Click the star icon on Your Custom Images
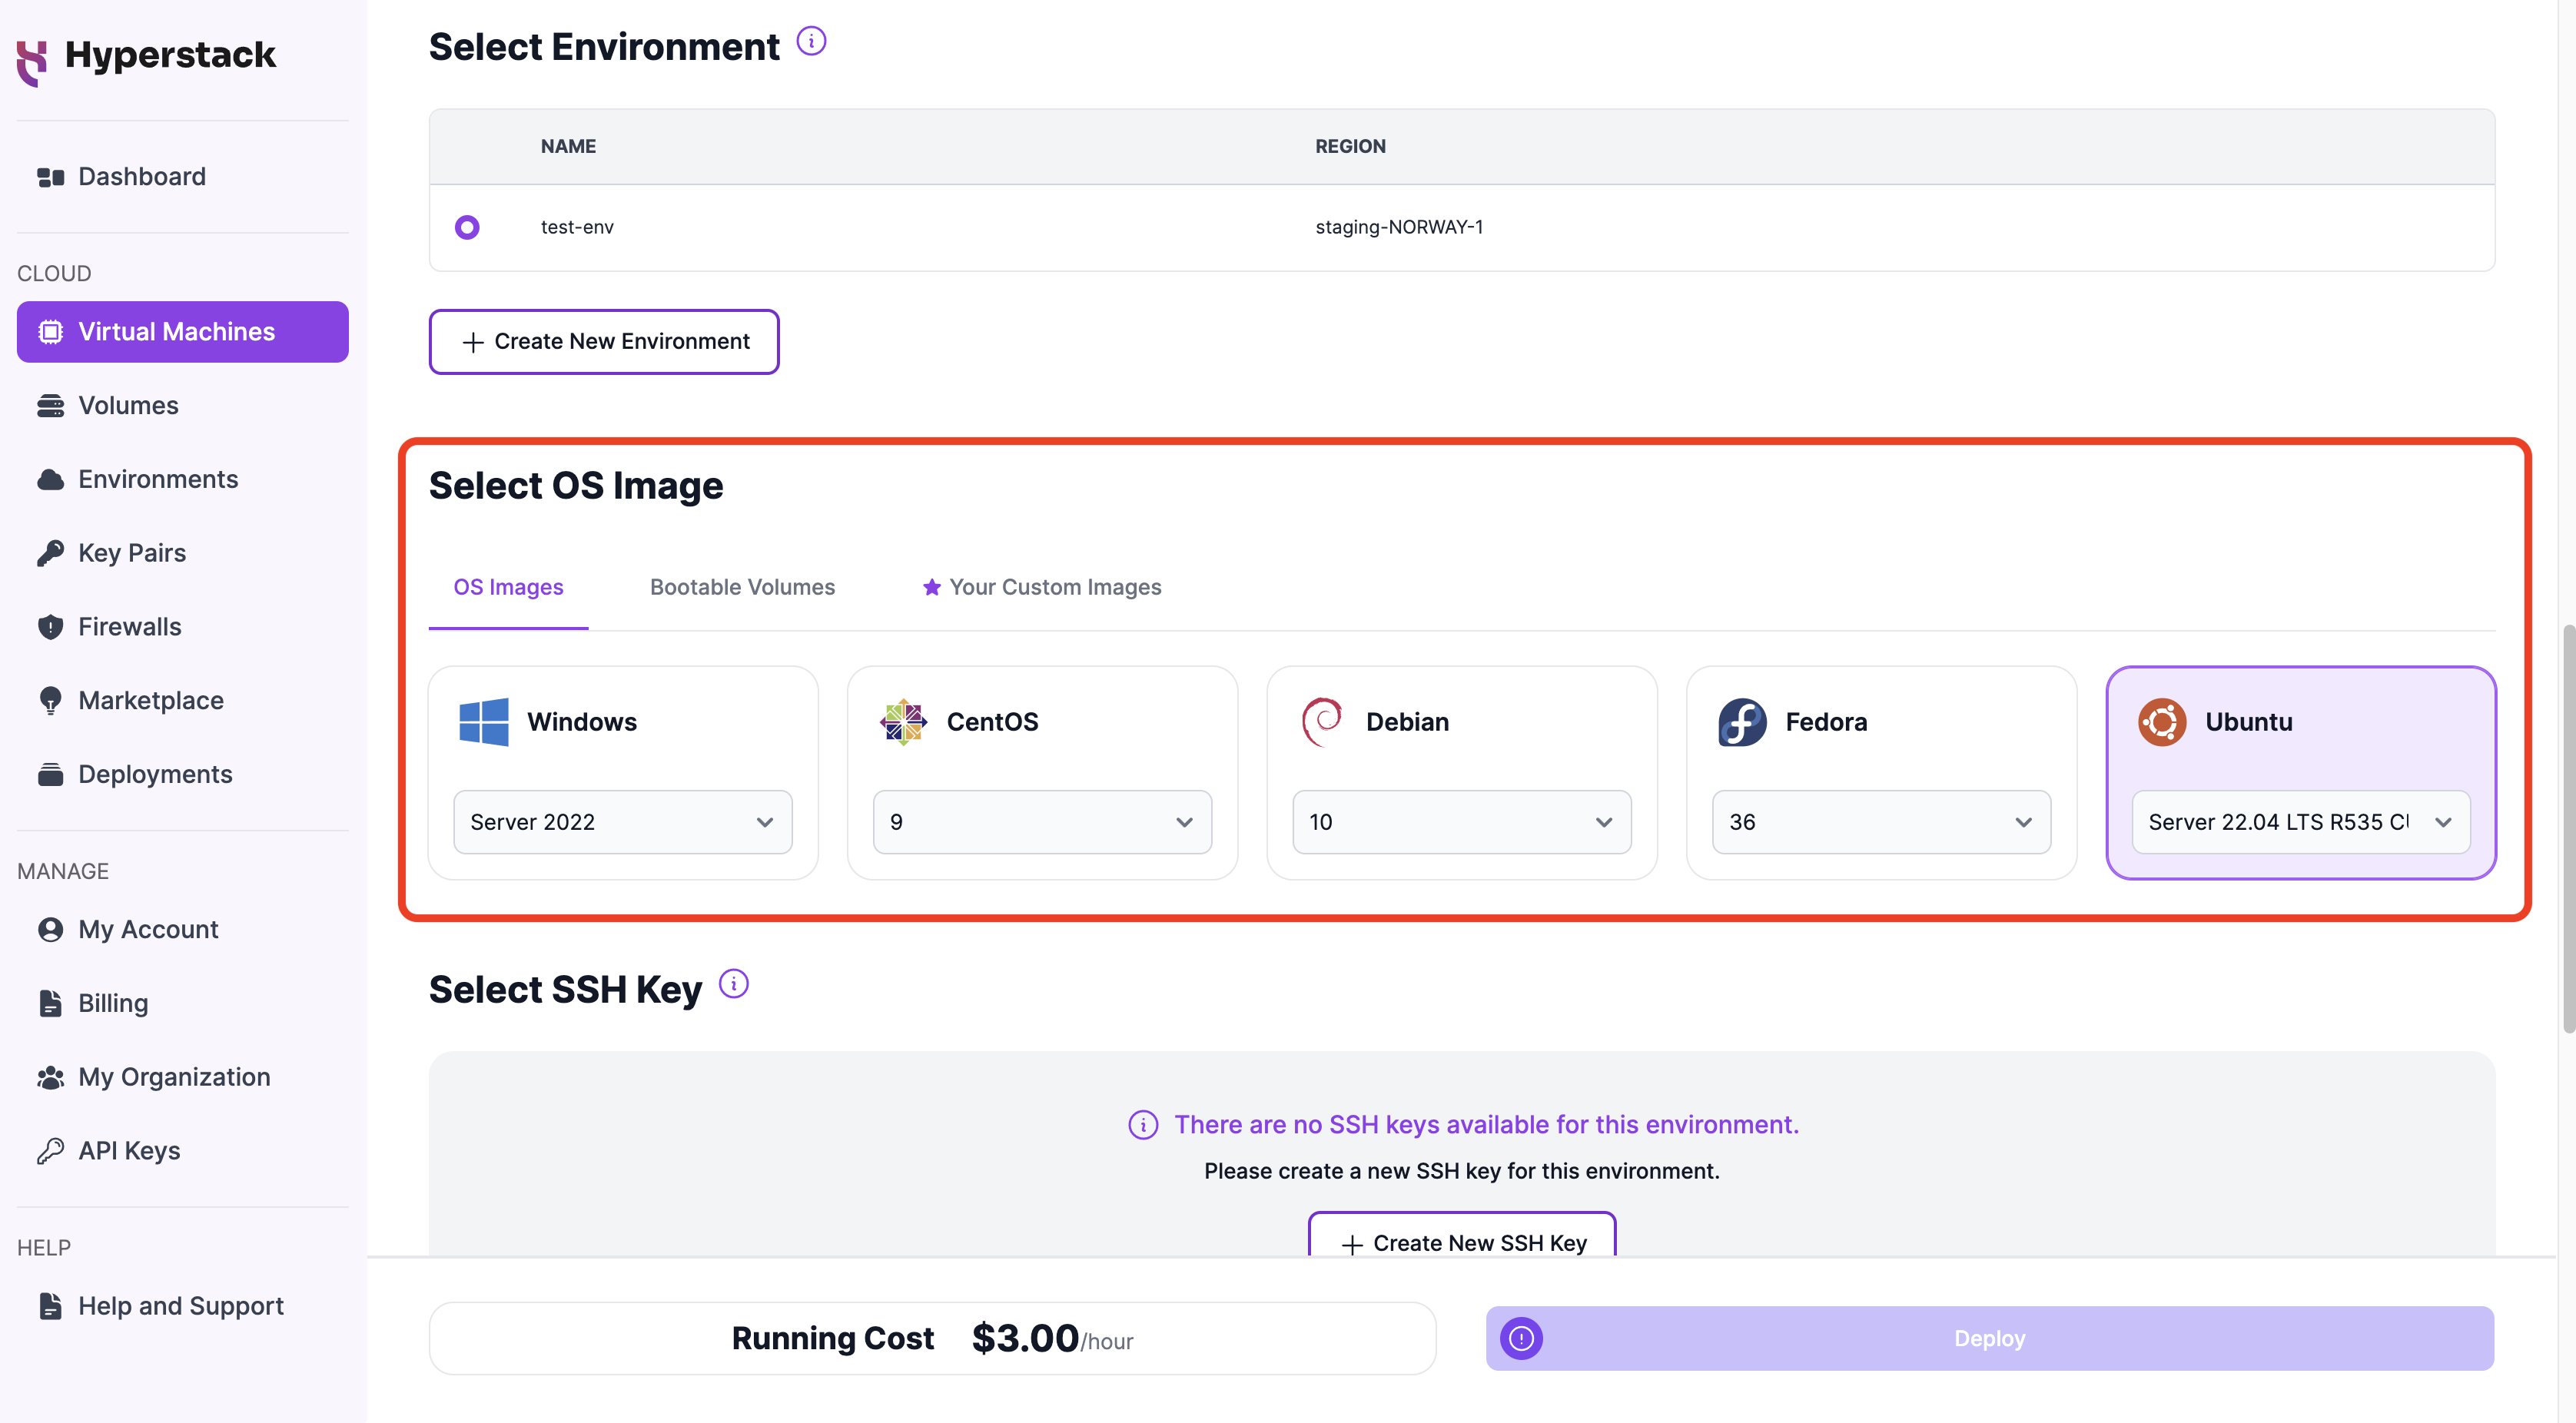The width and height of the screenshot is (2576, 1423). tap(931, 587)
